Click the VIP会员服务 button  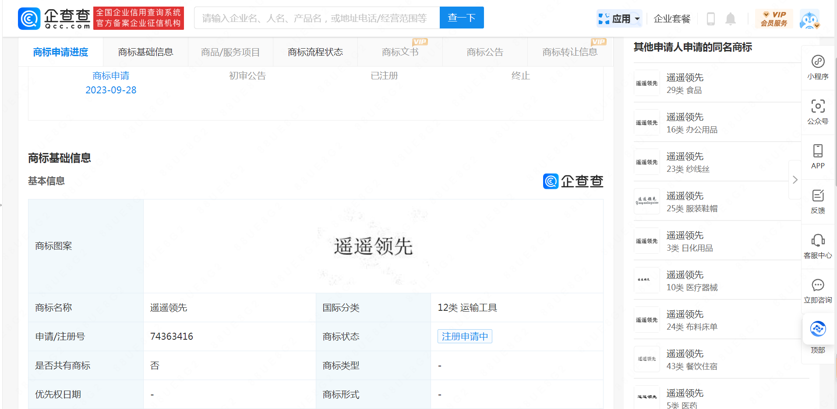(x=773, y=18)
